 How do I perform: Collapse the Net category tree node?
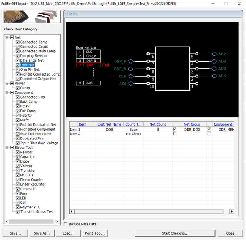pos(7,37)
